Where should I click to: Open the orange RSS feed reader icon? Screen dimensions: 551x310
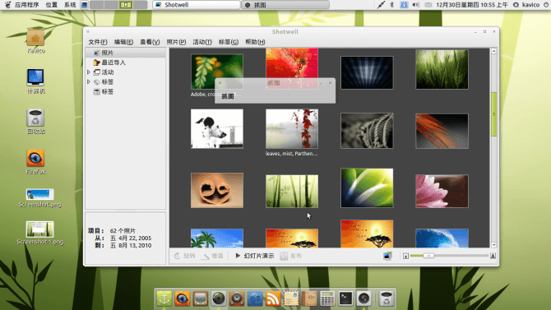pos(273,298)
